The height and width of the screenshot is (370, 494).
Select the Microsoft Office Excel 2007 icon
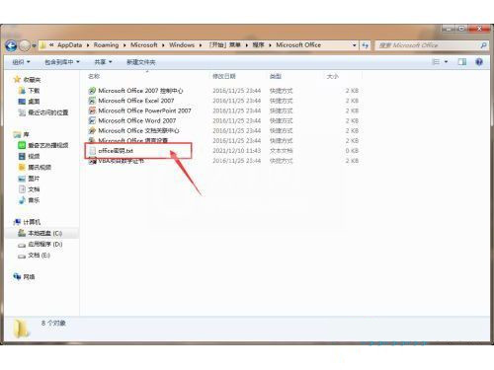pyautogui.click(x=92, y=101)
